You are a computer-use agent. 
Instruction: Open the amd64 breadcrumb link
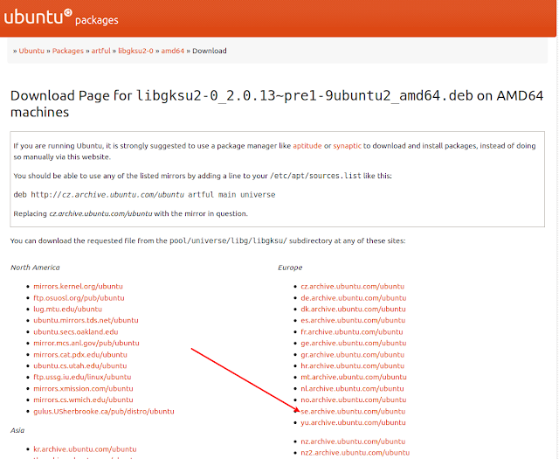[173, 51]
